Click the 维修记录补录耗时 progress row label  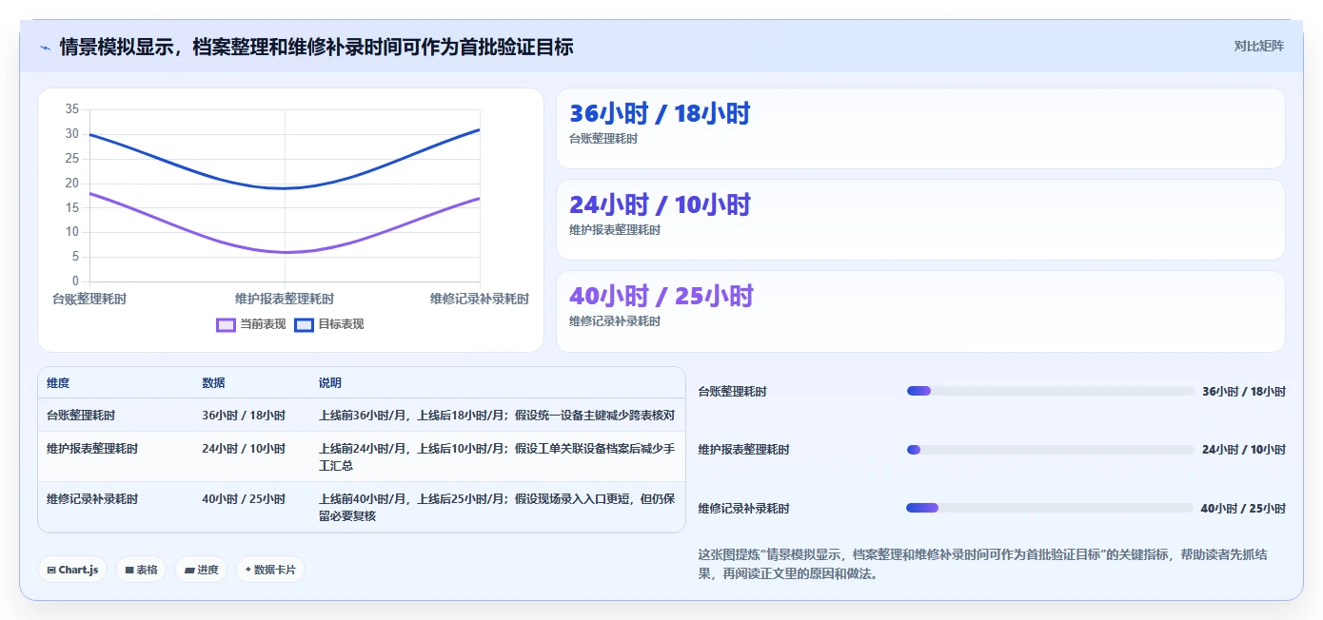point(743,509)
